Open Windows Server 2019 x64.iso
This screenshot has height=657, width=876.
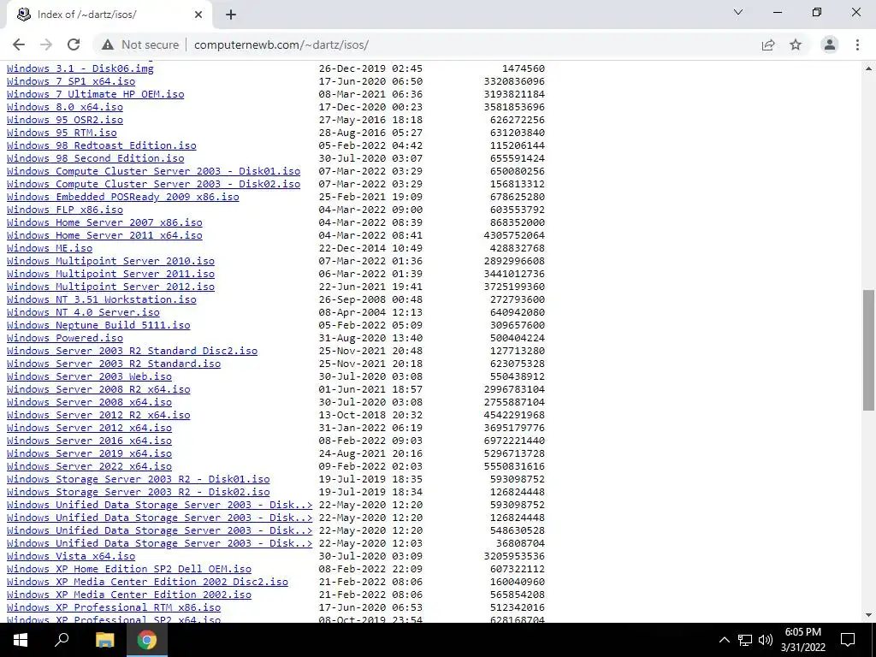[89, 453]
